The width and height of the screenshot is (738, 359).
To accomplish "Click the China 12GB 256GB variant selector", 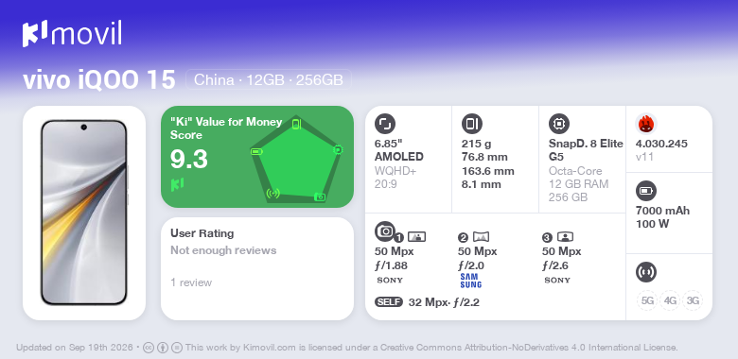I will point(269,79).
